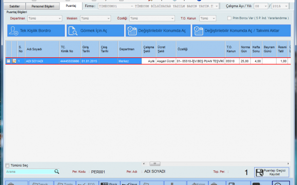This screenshot has height=185, width=297.
Task: Click the '01.01.2015' entry date cell
Action: 90,61
